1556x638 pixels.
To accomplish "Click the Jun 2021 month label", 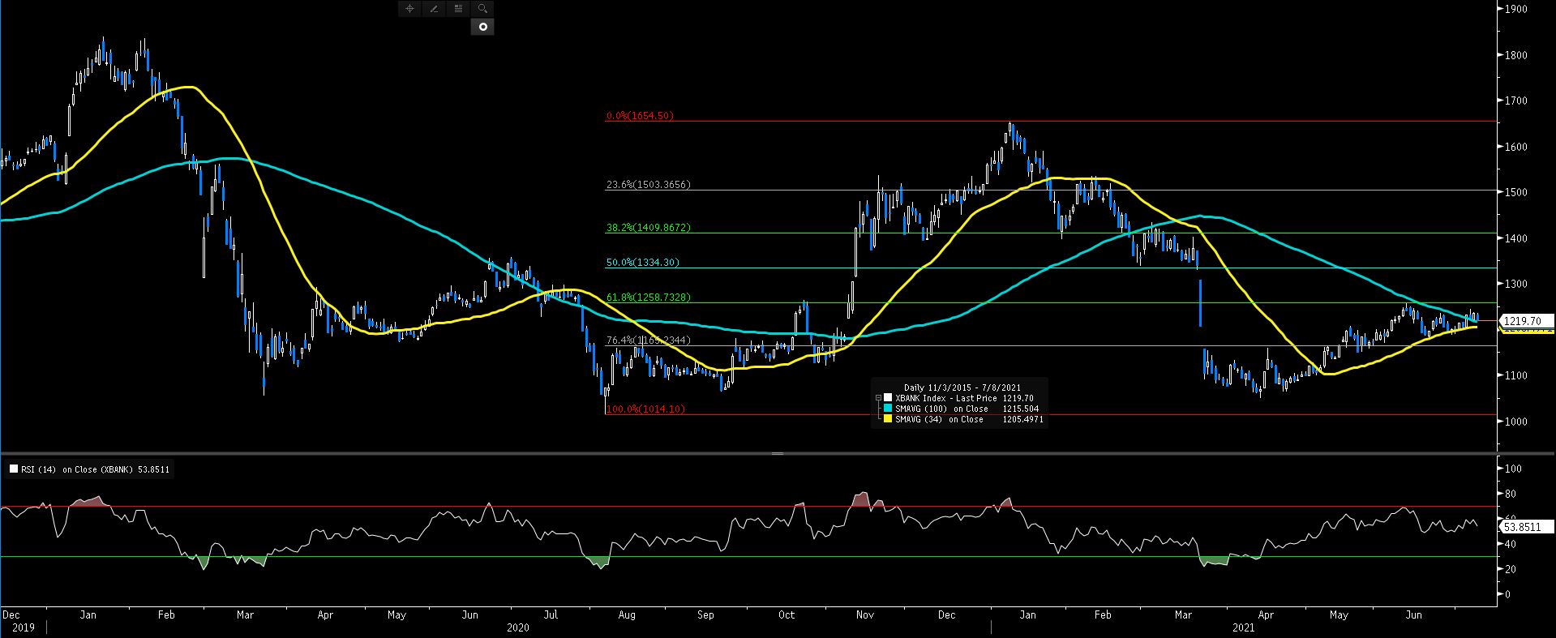I will tap(1413, 615).
